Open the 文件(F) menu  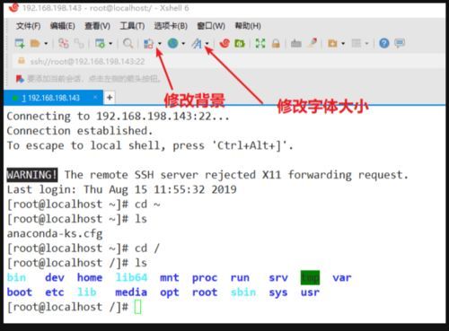(28, 26)
